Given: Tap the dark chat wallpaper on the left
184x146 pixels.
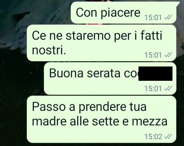Looking at the screenshot, I should (13, 94).
